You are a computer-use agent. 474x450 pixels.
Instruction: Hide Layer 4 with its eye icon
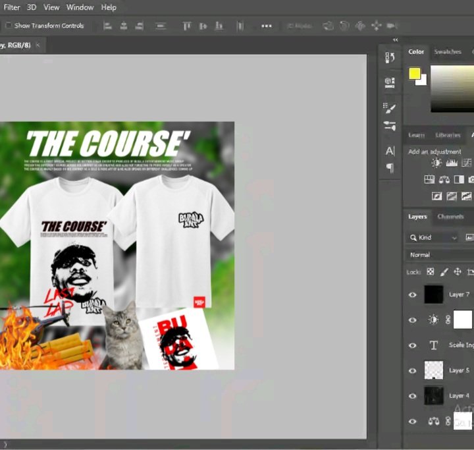[412, 396]
